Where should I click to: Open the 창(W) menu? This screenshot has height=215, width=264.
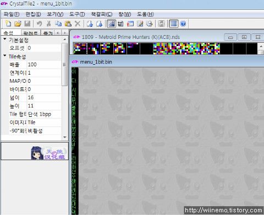[x=125, y=14]
